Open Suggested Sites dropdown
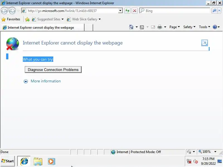This screenshot has height=167, width=223. coord(48,19)
